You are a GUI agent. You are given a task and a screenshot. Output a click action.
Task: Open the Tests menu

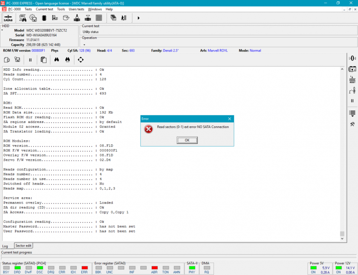click(x=28, y=9)
